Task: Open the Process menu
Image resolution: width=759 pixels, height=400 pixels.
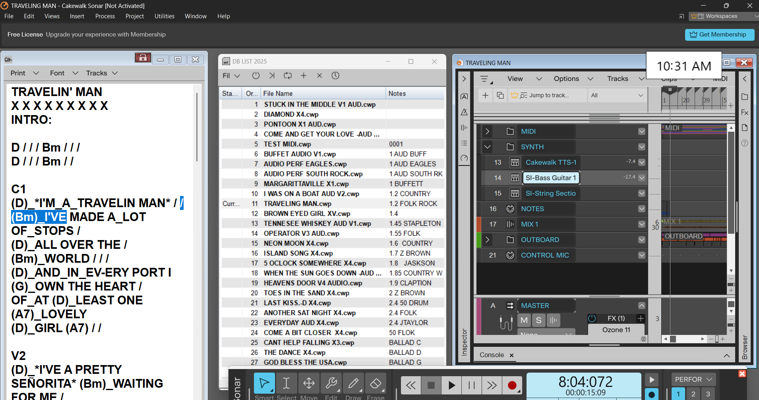Action: pyautogui.click(x=105, y=16)
